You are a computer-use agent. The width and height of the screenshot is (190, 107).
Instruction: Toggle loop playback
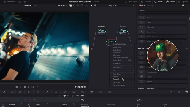(x=38, y=87)
